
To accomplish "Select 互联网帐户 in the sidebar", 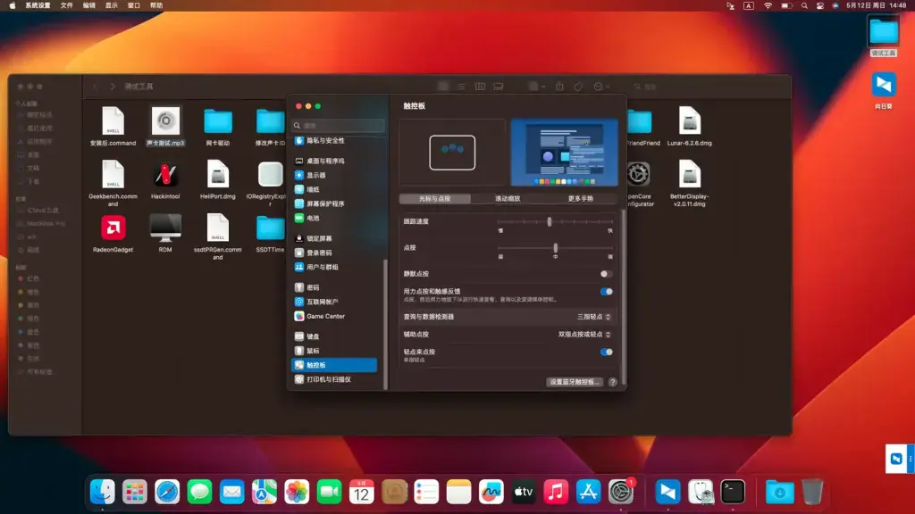I will (334, 302).
